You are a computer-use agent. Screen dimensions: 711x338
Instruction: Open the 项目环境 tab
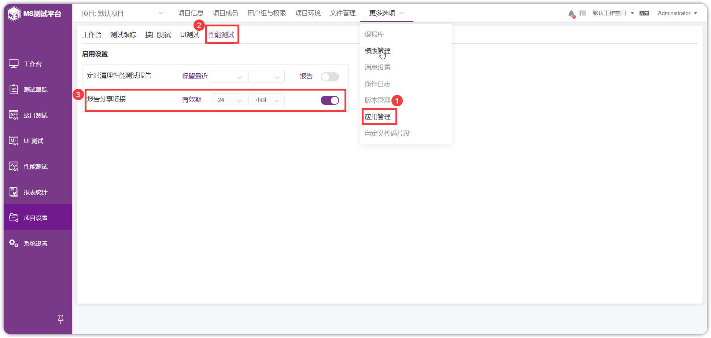pyautogui.click(x=308, y=13)
